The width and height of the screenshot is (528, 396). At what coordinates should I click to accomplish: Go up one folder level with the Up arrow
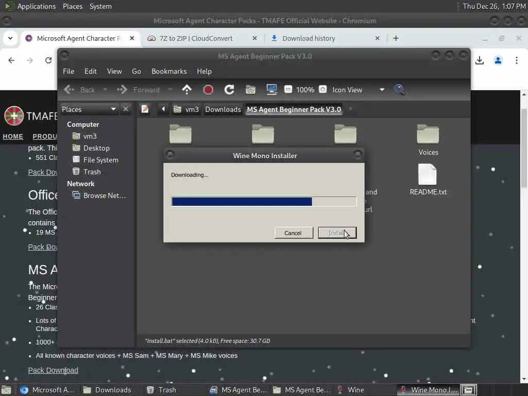click(x=187, y=90)
